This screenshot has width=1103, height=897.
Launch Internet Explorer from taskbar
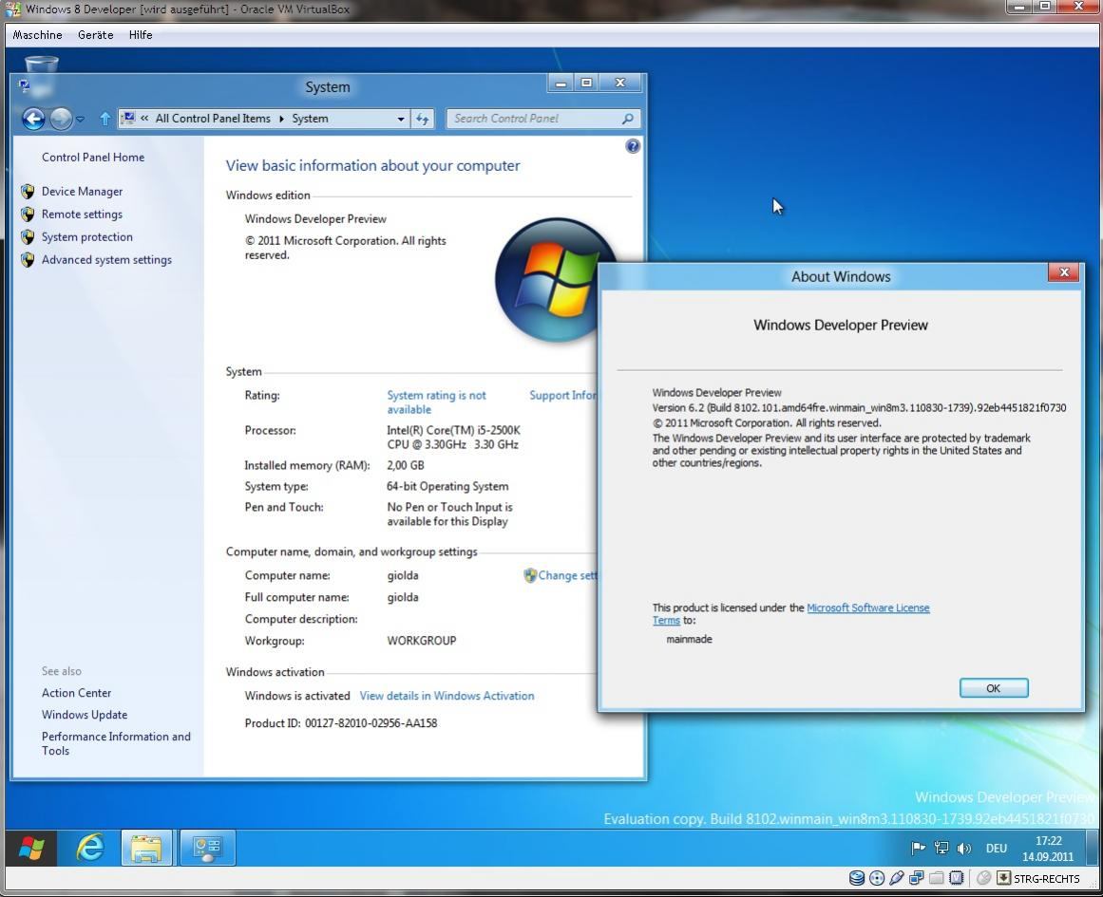90,848
